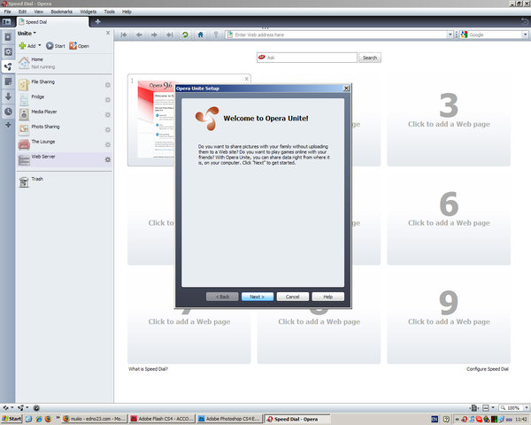Open the Bookmarks panel in the sidebar

pyautogui.click(x=8, y=37)
